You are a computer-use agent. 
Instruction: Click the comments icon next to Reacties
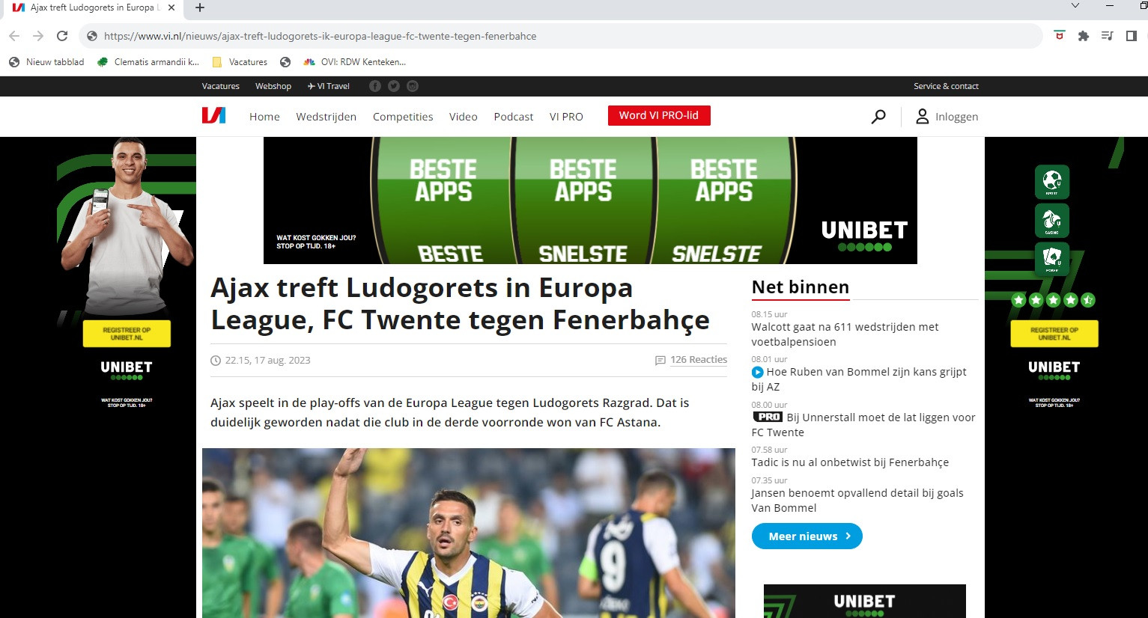tap(660, 361)
